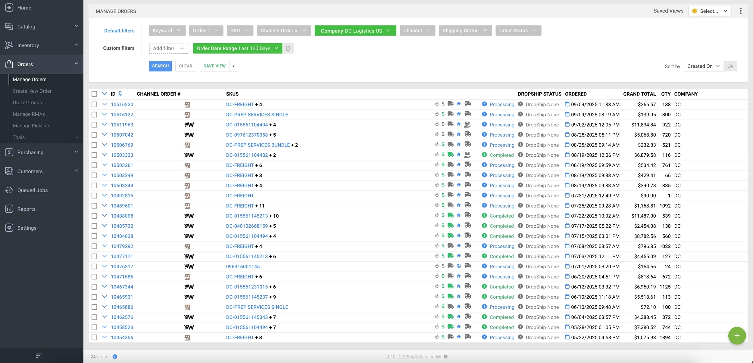Click the Add filter box

[168, 48]
